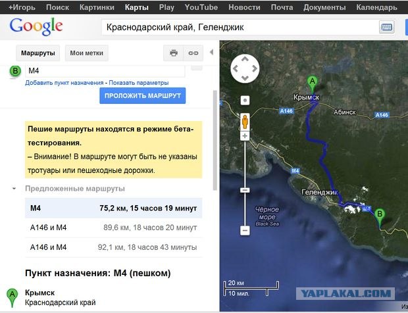This screenshot has width=408, height=313.
Task: Open Поиск in top bar
Action: click(x=57, y=7)
